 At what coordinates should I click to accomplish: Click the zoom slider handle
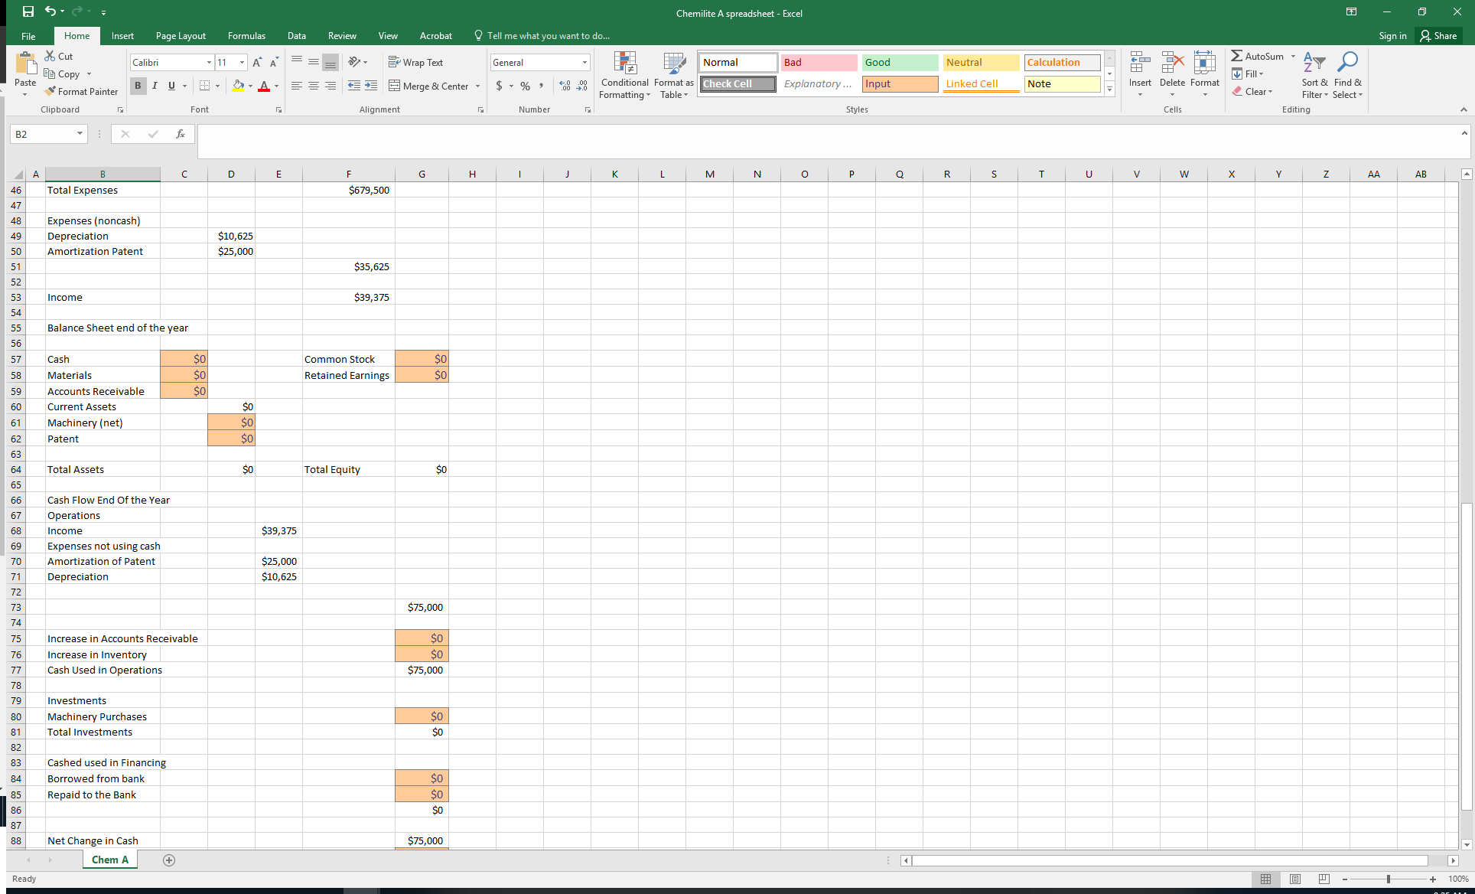[1388, 879]
